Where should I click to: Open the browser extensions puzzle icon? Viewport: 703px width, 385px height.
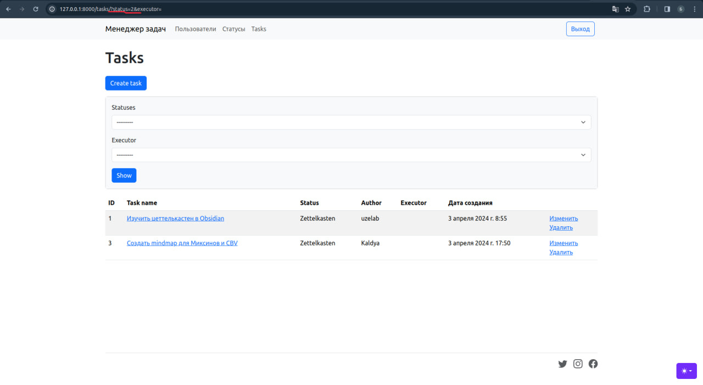(x=646, y=9)
